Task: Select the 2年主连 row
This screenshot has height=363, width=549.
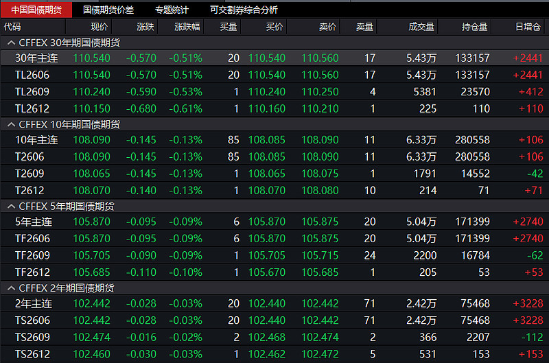Action: [274, 303]
